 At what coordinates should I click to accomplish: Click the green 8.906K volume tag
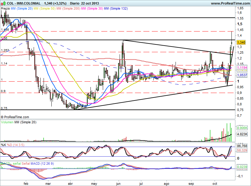(242, 128)
